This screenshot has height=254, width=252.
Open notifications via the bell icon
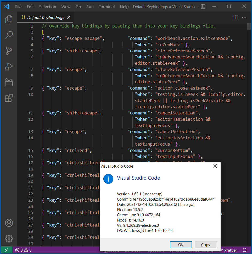click(244, 250)
